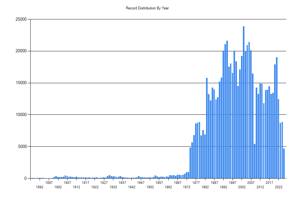Click the 2002 x-axis year label
Image resolution: width=295 pixels, height=197 pixels.
click(x=242, y=187)
